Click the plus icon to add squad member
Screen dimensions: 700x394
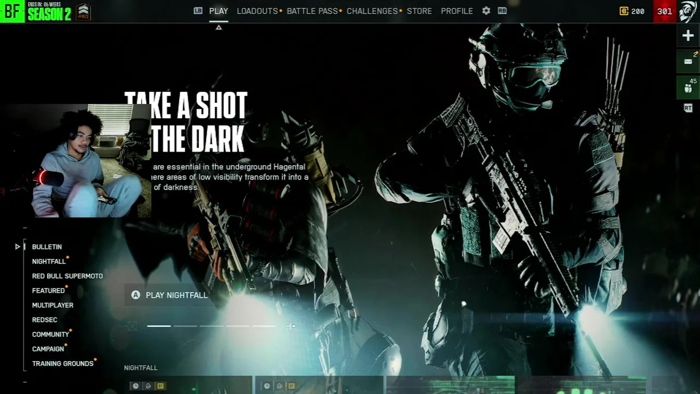(688, 36)
